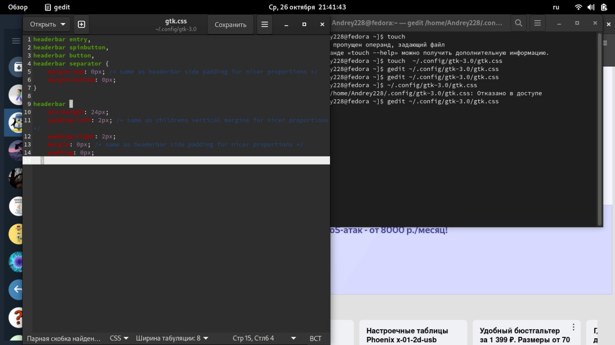
Task: Click the line 'headerbar separator {'
Action: (71, 63)
